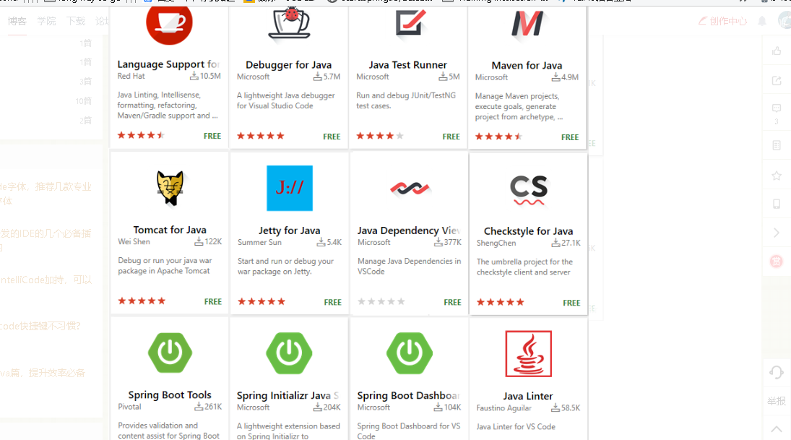Image resolution: width=791 pixels, height=440 pixels.
Task: Click FREE label on Debugger for Java card
Action: 332,137
